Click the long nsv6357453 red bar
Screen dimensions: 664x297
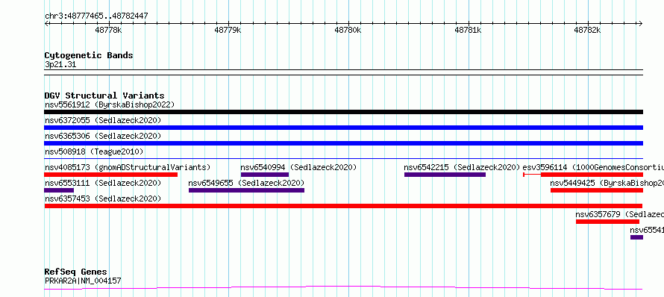[x=343, y=206]
